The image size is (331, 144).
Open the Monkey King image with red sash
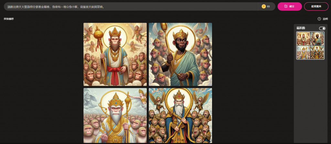pos(115,54)
